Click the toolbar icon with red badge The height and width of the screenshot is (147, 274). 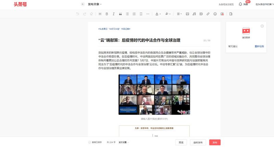[222, 14]
